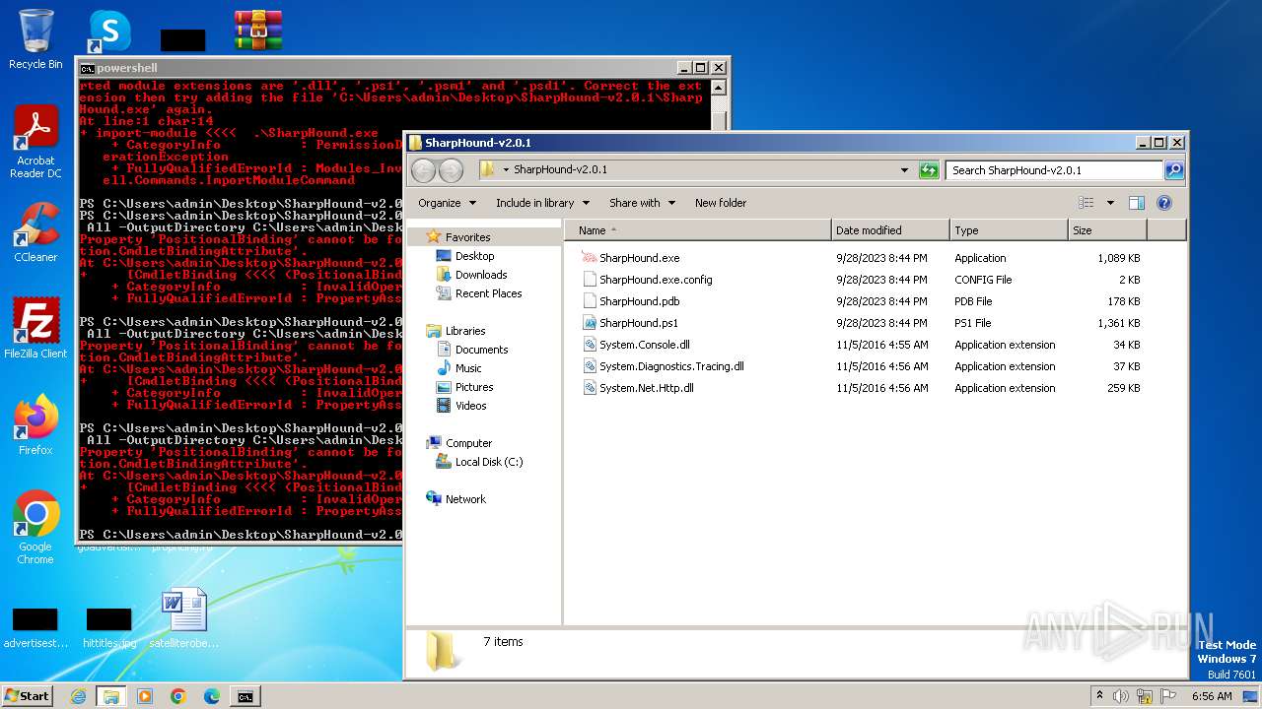This screenshot has width=1262, height=709.
Task: Click the Explorer Forward navigation button
Action: [x=451, y=170]
